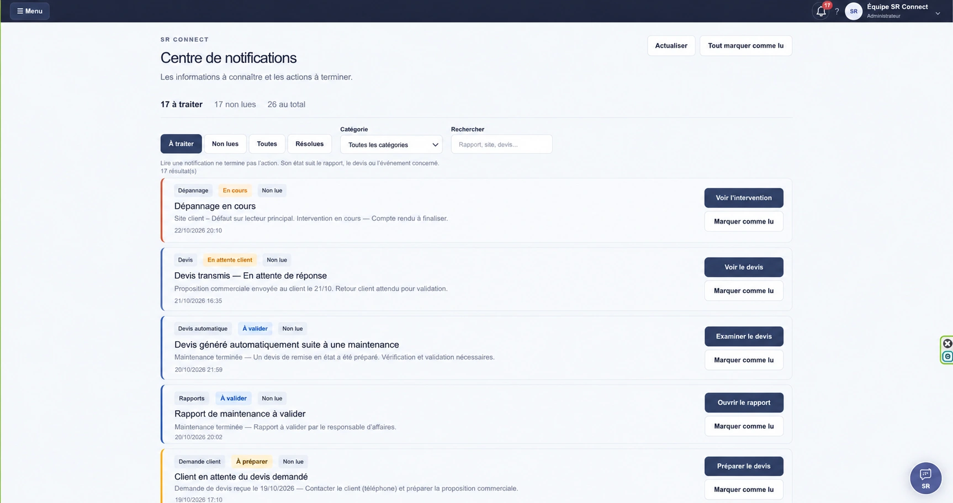The height and width of the screenshot is (503, 953).
Task: Click the 26 au total counter
Action: tap(287, 104)
